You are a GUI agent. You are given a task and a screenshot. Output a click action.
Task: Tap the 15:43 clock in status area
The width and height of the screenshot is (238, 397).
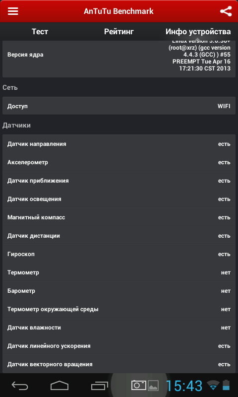click(184, 386)
